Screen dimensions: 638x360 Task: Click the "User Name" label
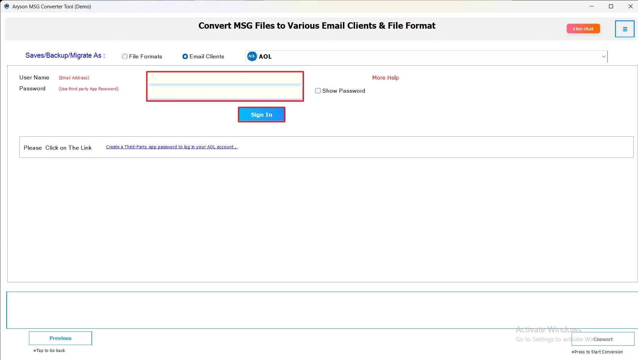pyautogui.click(x=34, y=78)
